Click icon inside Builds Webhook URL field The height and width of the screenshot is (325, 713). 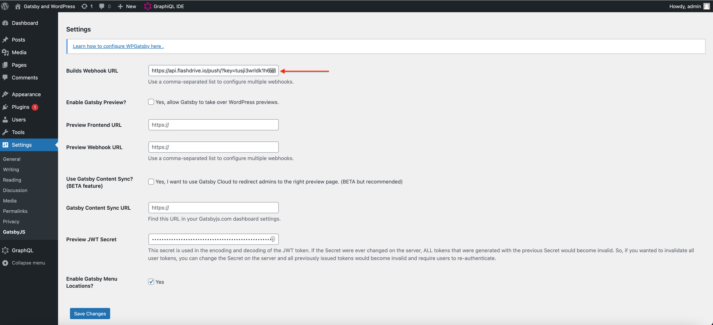tap(273, 70)
